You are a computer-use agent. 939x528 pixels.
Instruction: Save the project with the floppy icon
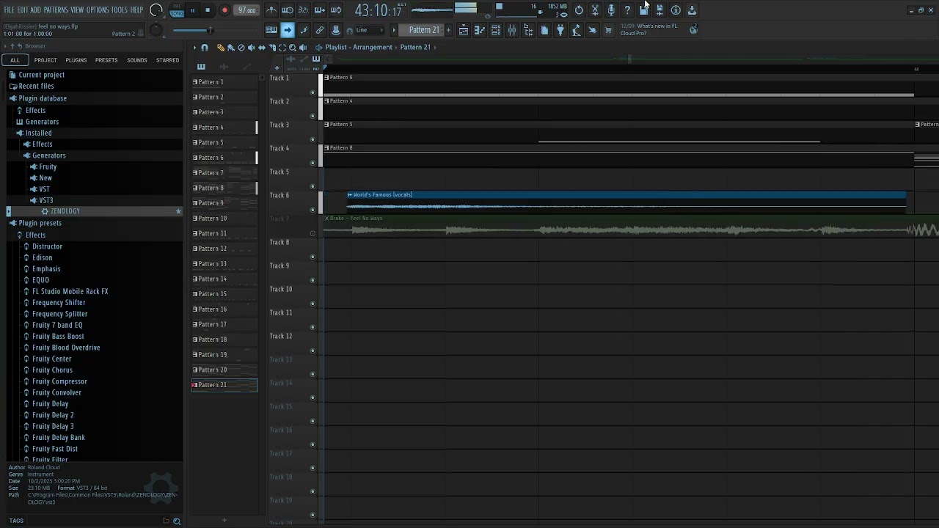pyautogui.click(x=643, y=10)
